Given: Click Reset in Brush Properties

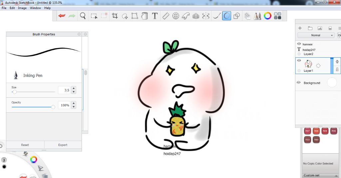Looking at the screenshot, I should pos(25,145).
